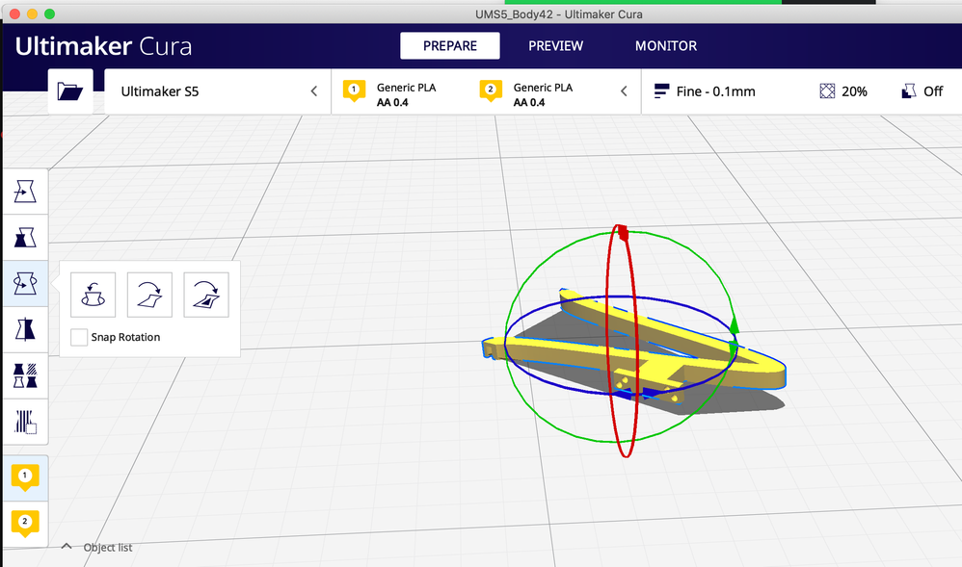This screenshot has width=962, height=567.
Task: Select the Scale tool in the sidebar
Action: click(25, 237)
